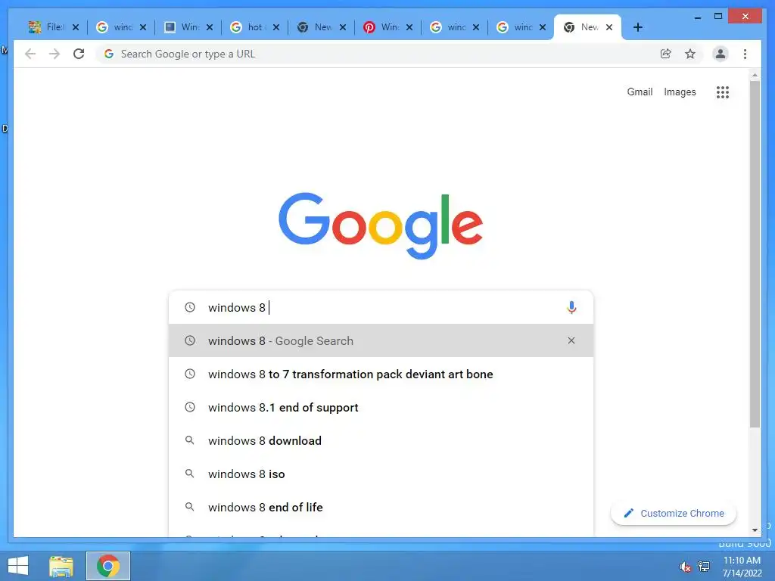This screenshot has height=581, width=775.
Task: Bookmark this tab with the star icon
Action: point(690,54)
